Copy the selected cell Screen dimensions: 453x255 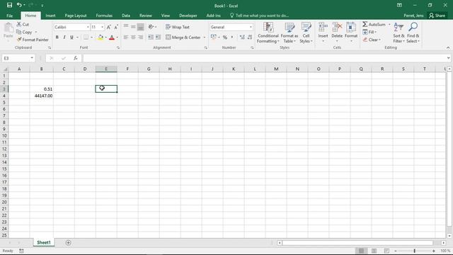tap(24, 32)
